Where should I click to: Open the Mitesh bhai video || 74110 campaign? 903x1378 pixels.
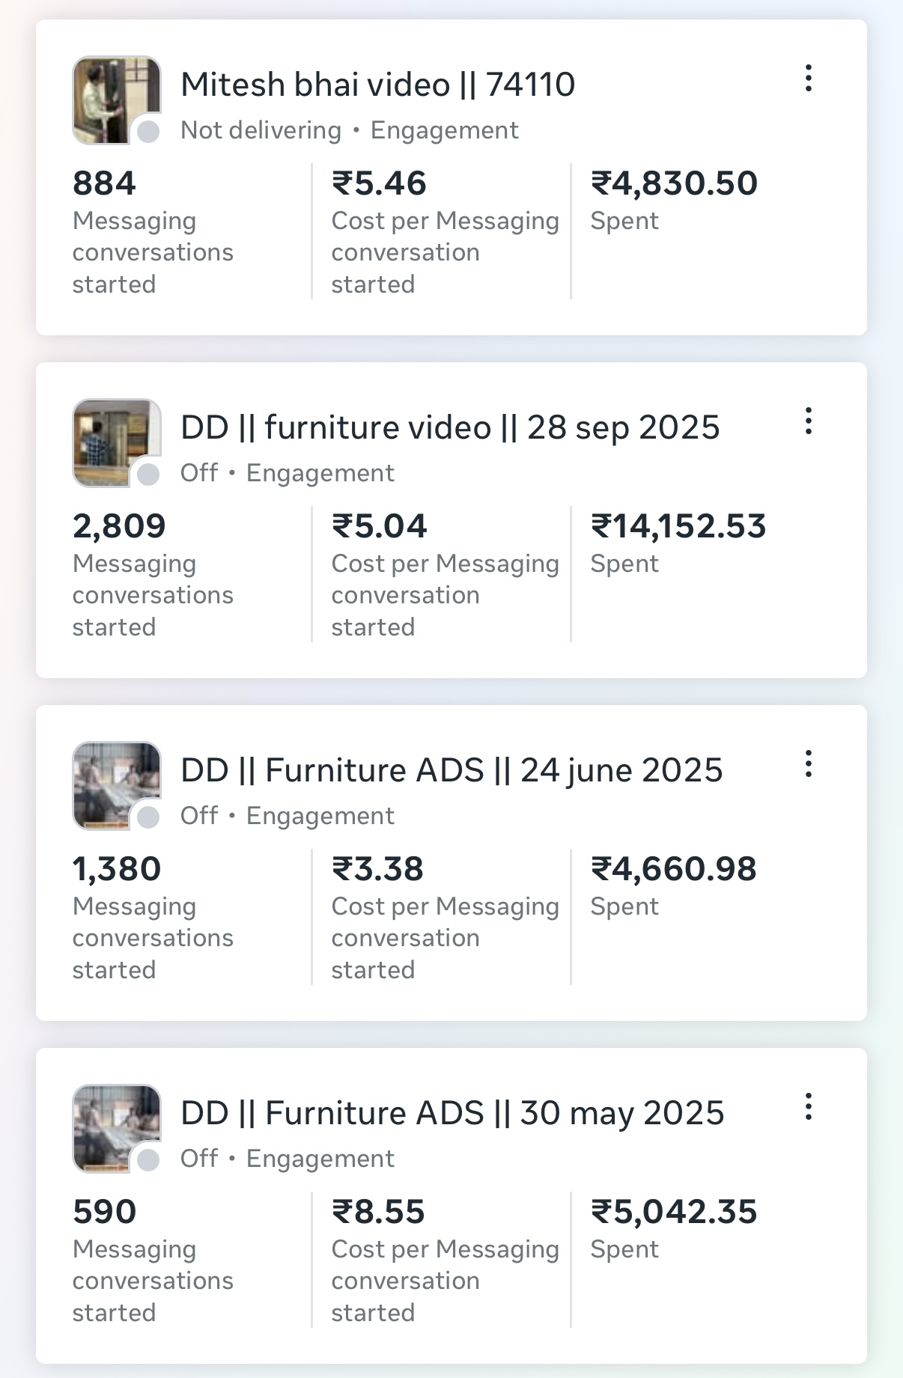[x=377, y=85]
